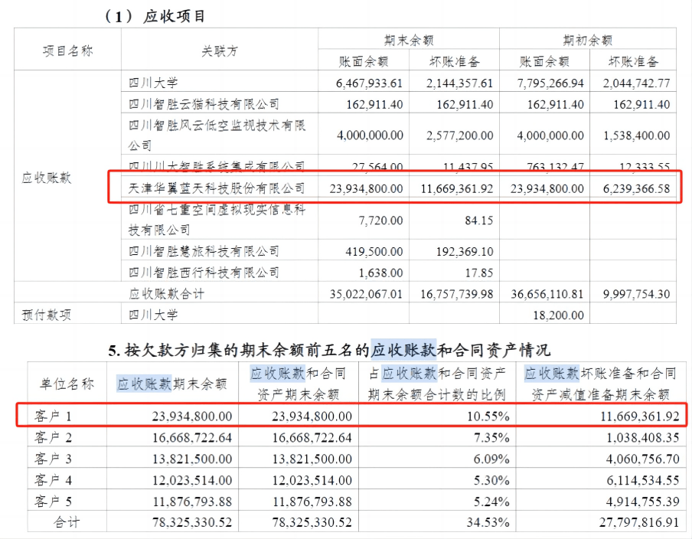The width and height of the screenshot is (692, 539).
Task: Click the heading (1) 应收项目
Action: pos(155,16)
